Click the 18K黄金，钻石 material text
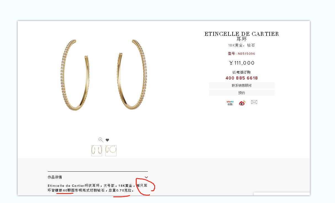The image size is (335, 203). pyautogui.click(x=242, y=45)
